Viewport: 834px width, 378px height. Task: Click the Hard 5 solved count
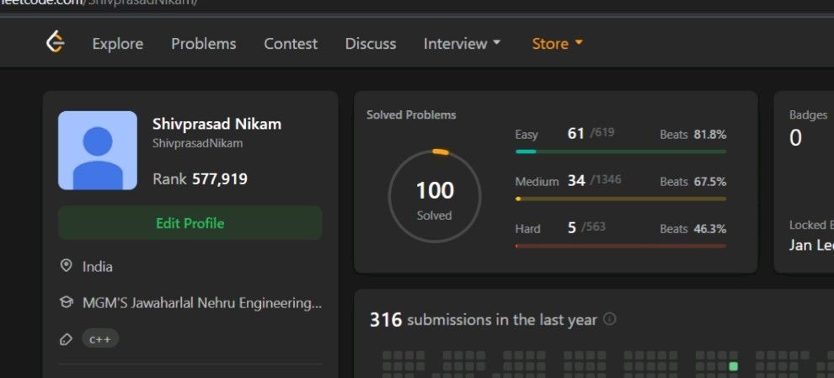(x=572, y=228)
